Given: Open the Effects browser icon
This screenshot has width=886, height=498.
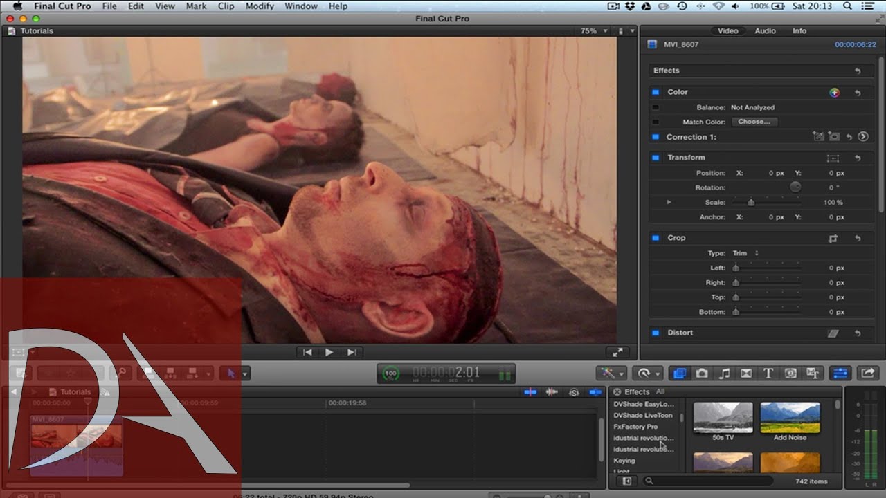Looking at the screenshot, I should (x=680, y=373).
